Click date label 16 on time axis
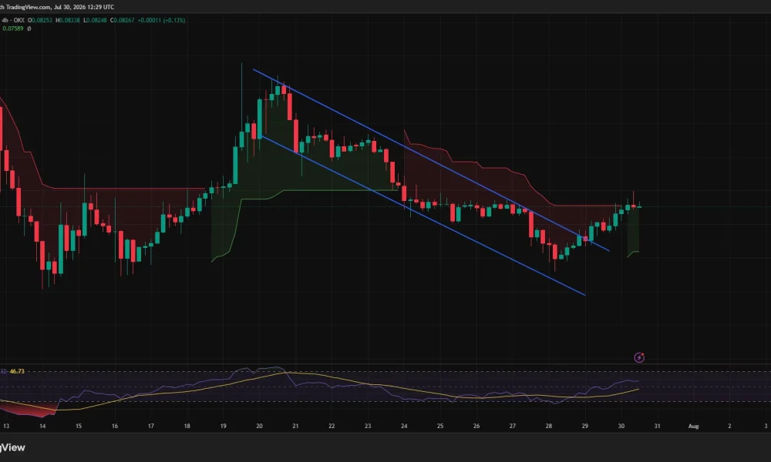Screen dimensions: 771x462 115,426
